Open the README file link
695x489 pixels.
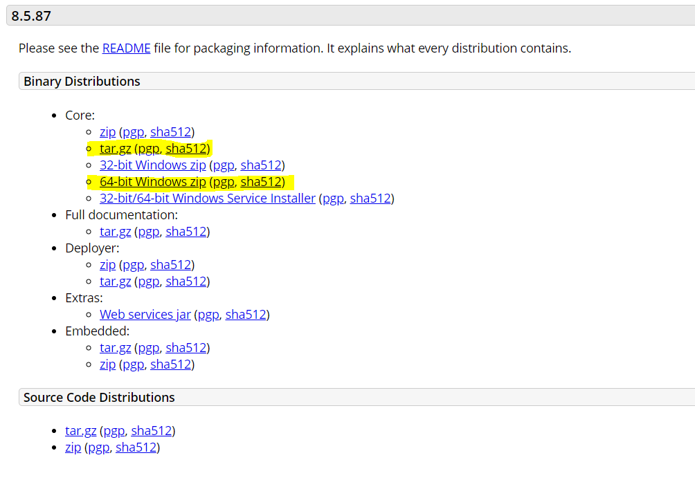pyautogui.click(x=126, y=48)
